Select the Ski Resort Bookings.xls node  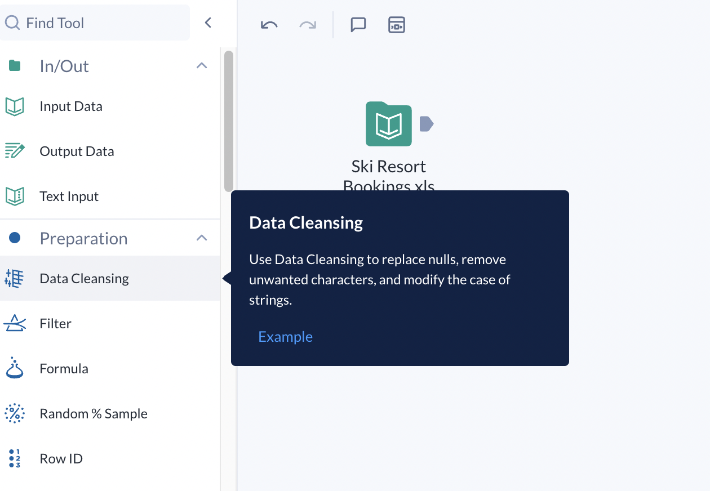pyautogui.click(x=388, y=124)
